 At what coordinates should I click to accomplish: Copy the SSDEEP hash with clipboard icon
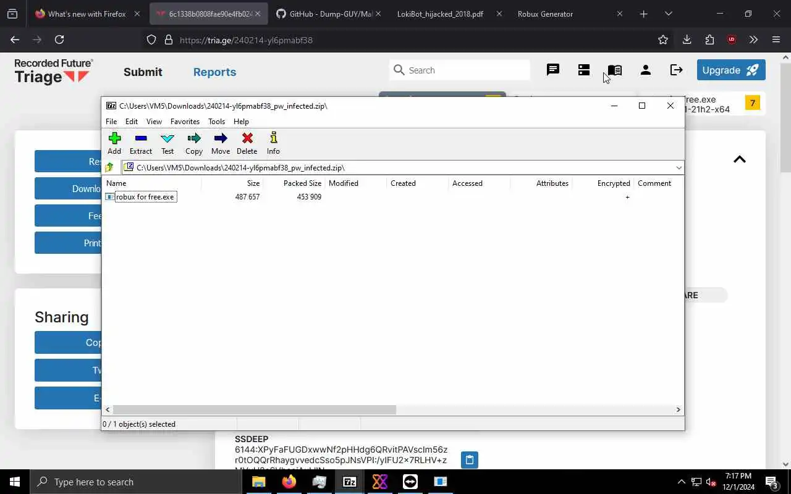(x=470, y=459)
